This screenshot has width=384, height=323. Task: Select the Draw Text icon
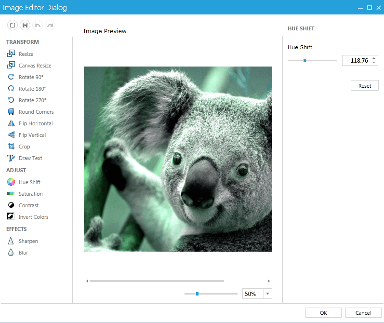[11, 158]
